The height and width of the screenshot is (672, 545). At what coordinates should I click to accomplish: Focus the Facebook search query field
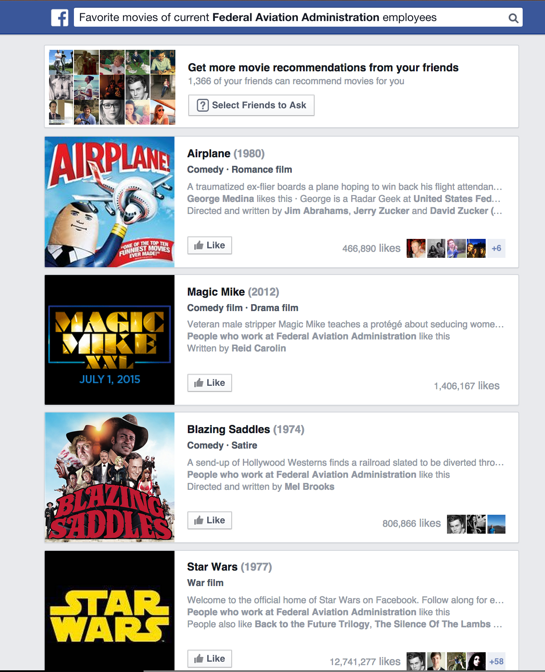pos(298,18)
